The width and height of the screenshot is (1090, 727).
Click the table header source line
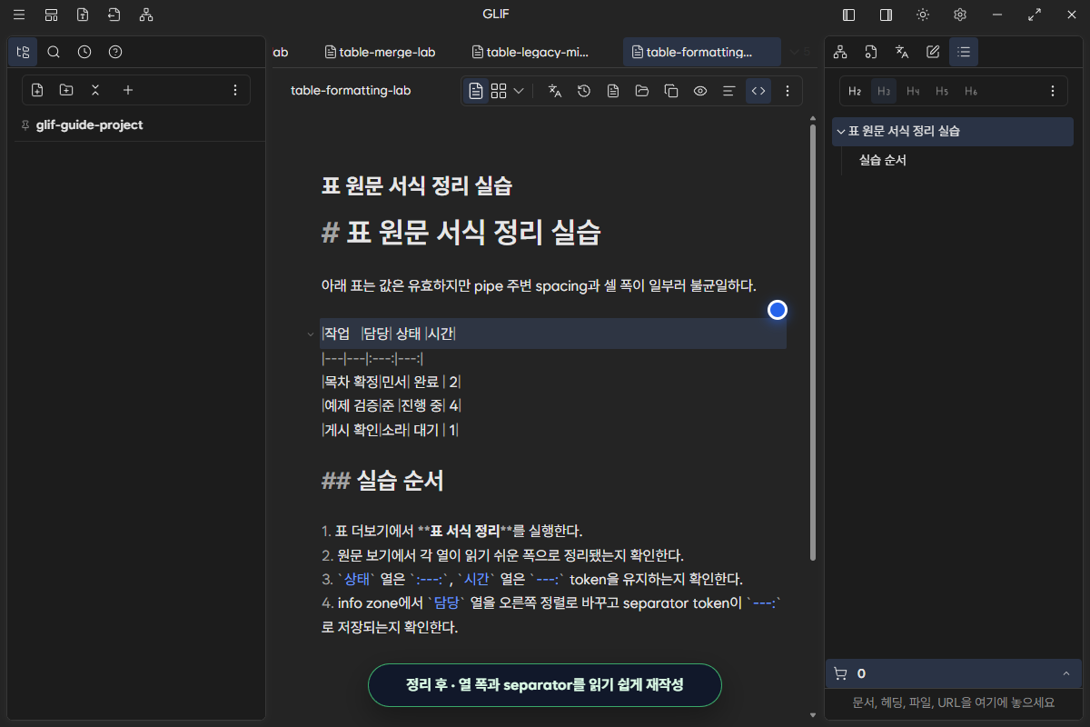pos(553,334)
